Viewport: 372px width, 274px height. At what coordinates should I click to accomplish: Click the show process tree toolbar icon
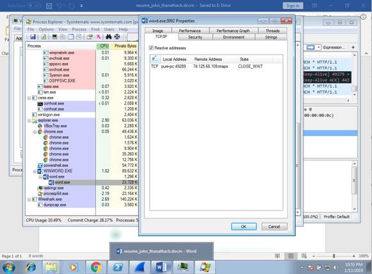tap(63, 37)
